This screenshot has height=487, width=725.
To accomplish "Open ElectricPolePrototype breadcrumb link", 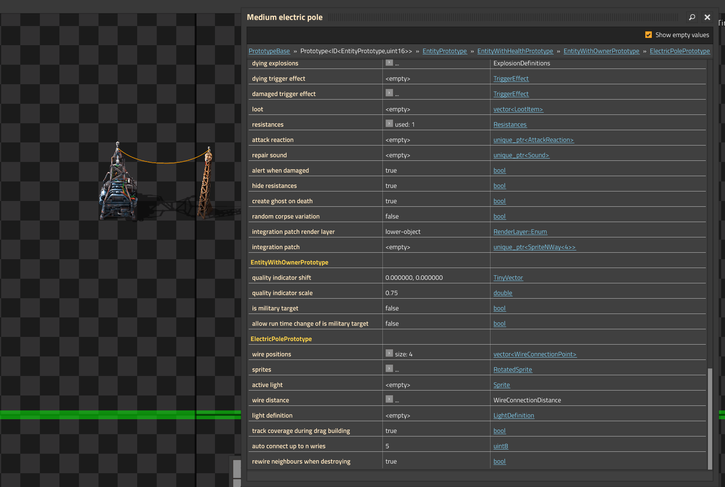I will [x=680, y=51].
